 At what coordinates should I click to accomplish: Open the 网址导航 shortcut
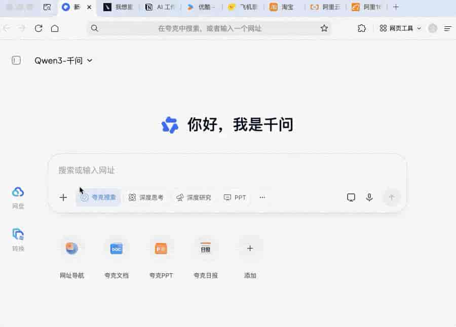point(72,257)
